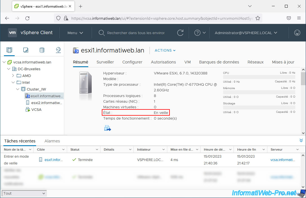Switch to VMs and Templates inventory view
This screenshot has height=198, width=306.
tap(26, 50)
